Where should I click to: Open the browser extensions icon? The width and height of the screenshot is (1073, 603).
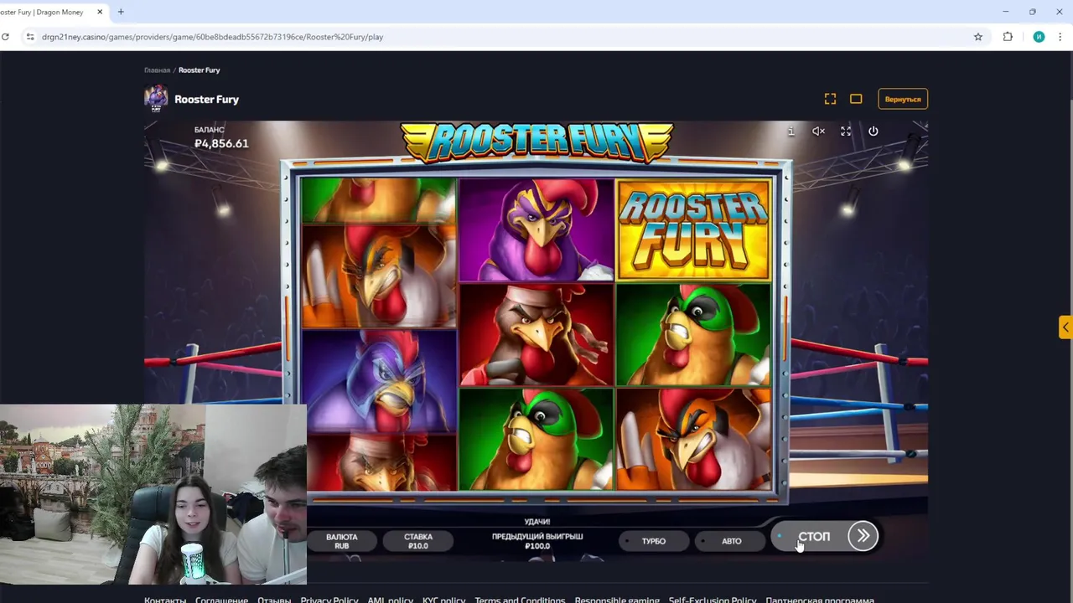pos(1008,37)
